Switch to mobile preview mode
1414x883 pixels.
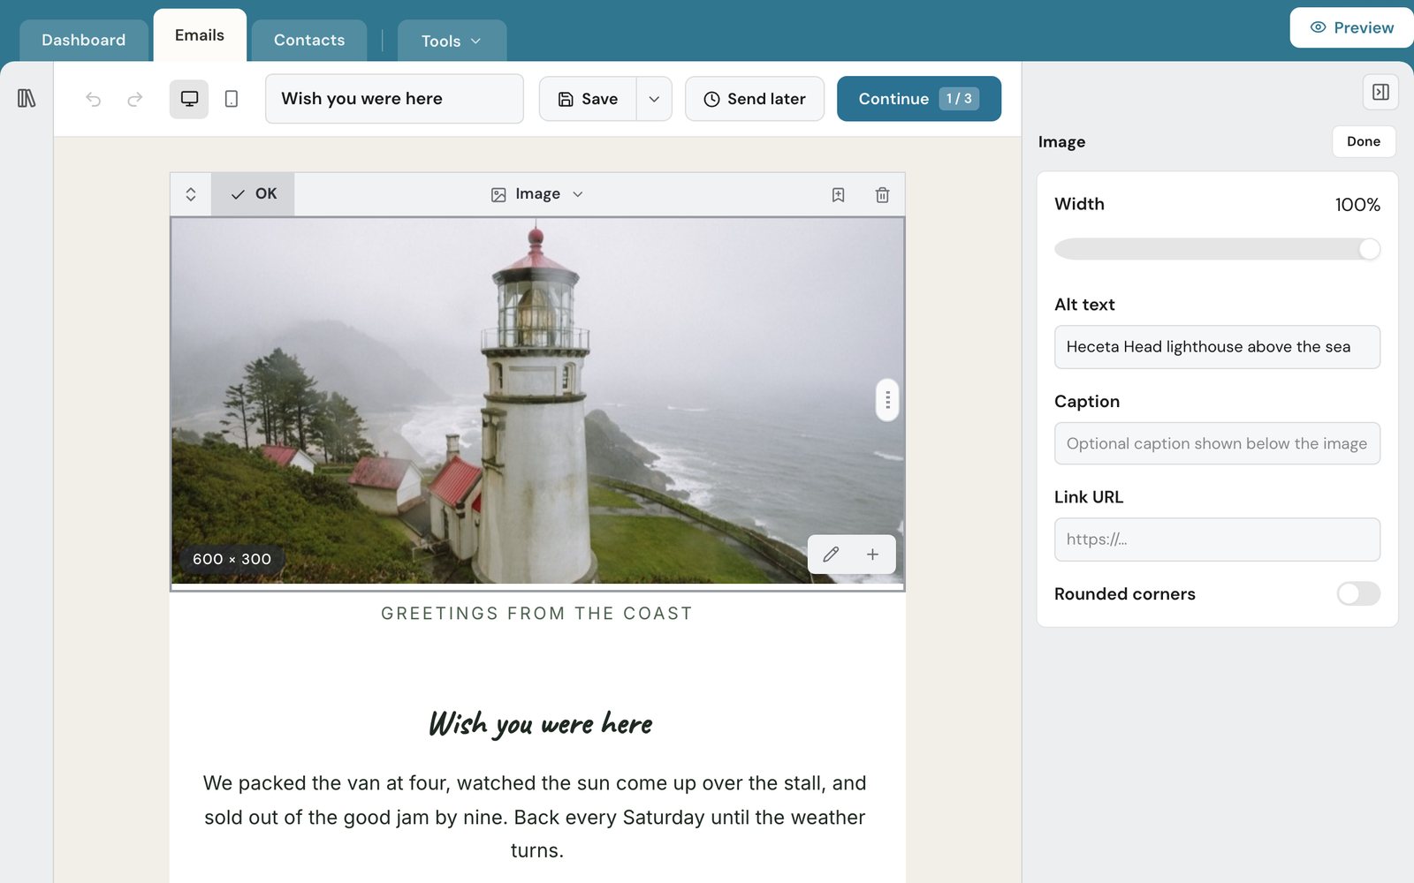click(232, 99)
